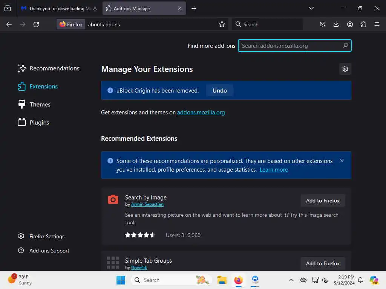Follow the addons.mozilla.org link
This screenshot has width=386, height=289.
[201, 113]
